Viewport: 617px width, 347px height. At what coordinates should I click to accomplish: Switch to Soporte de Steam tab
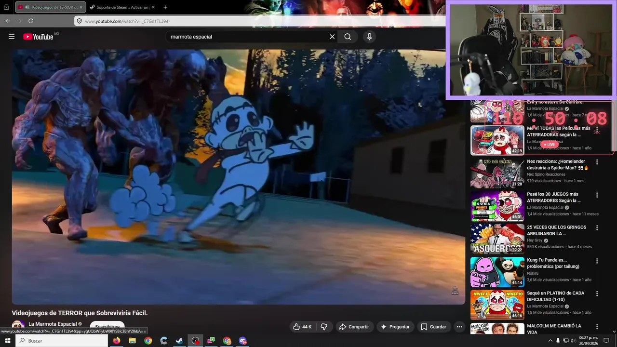(122, 7)
